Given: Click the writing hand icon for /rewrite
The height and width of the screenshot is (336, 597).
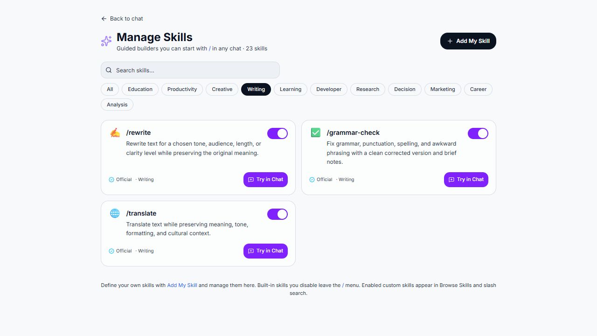Looking at the screenshot, I should [115, 133].
